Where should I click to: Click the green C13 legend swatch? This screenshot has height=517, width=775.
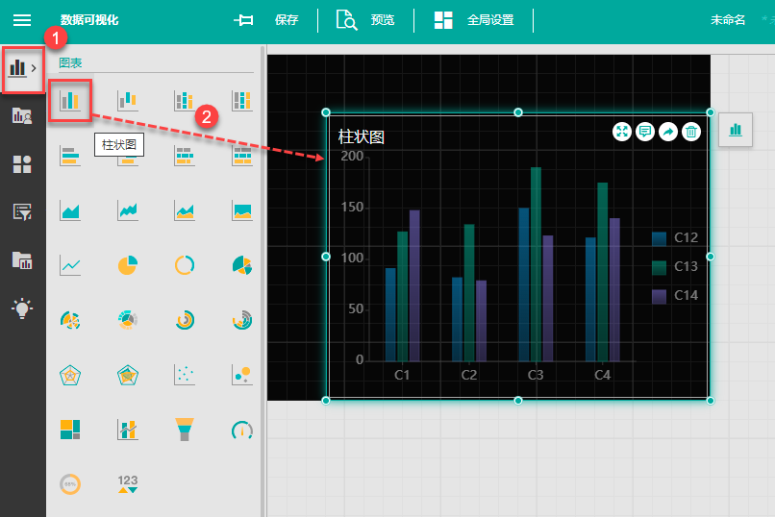pos(659,267)
